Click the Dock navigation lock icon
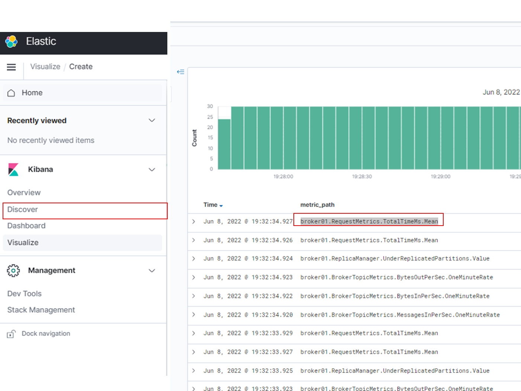Viewport: 521px width, 391px height. pyautogui.click(x=11, y=334)
